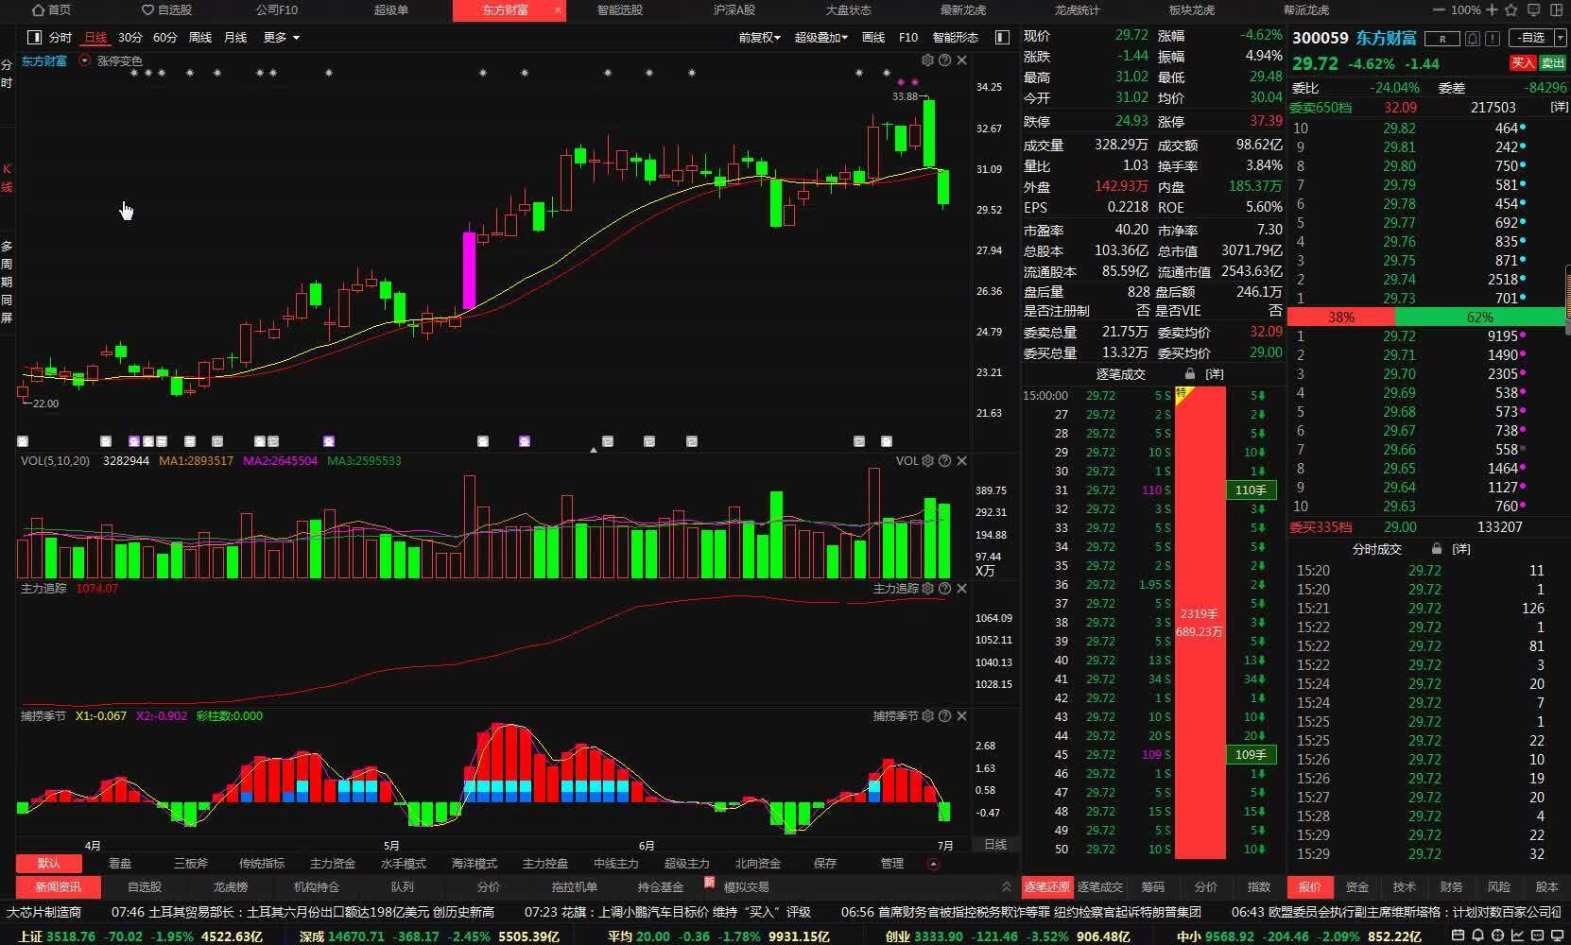Open 智能形态 pattern recognition
The image size is (1571, 945).
coord(956,38)
